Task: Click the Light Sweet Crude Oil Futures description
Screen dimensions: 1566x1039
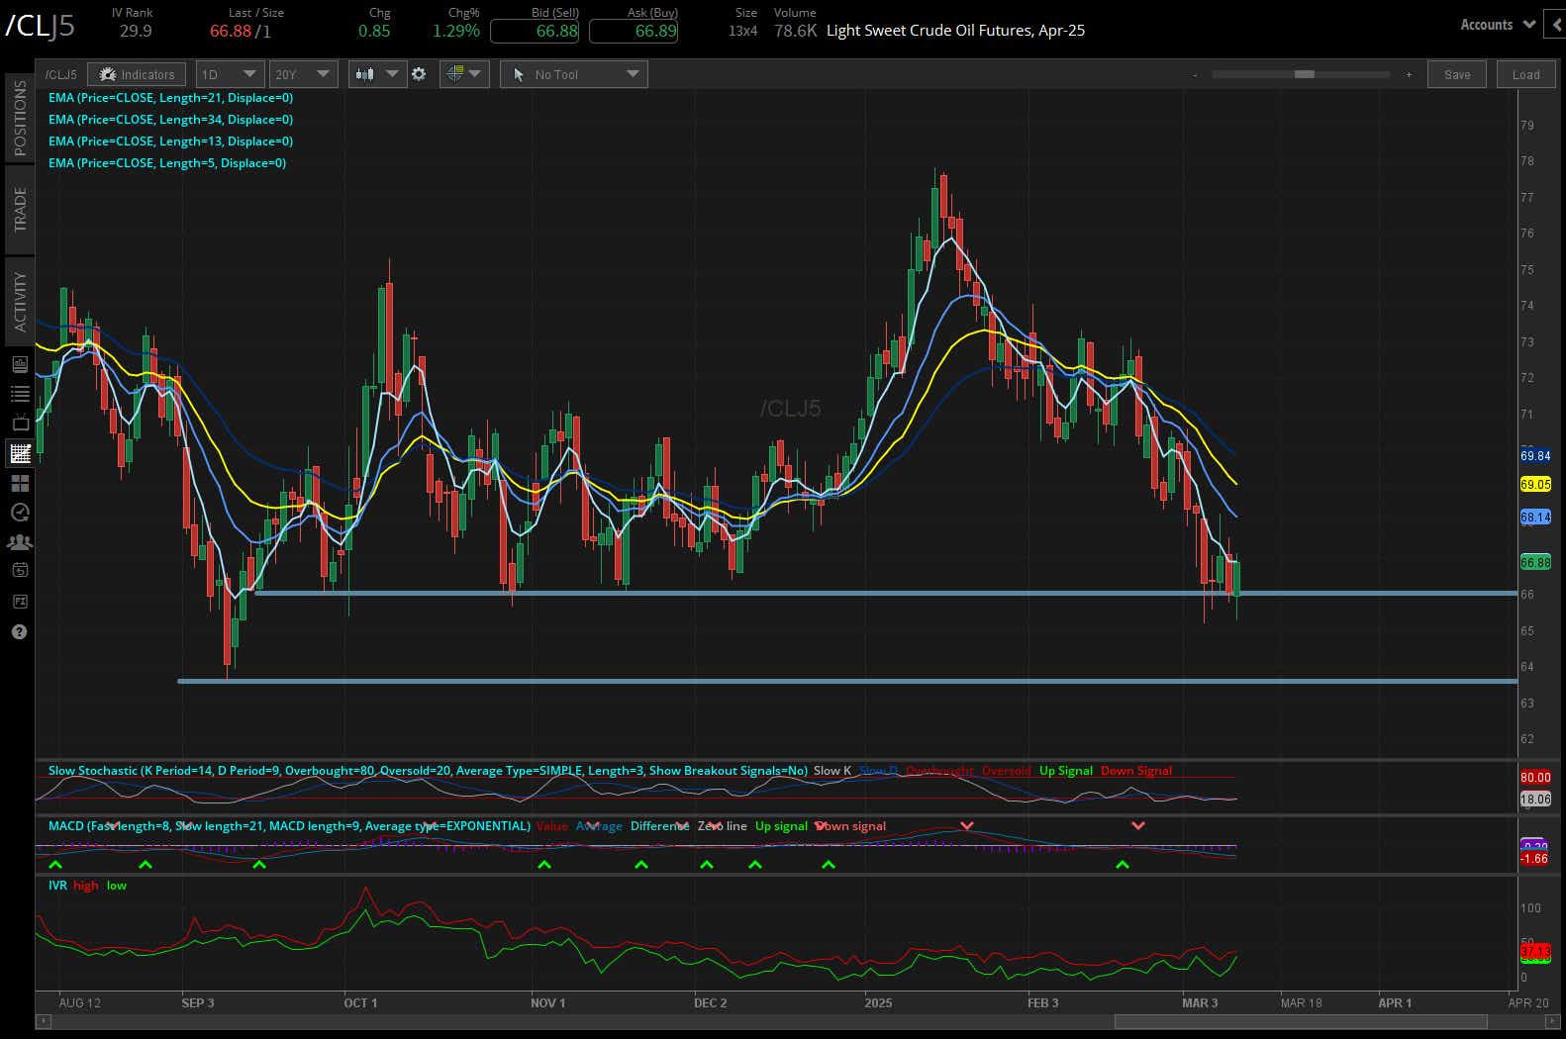Action: coord(955,31)
